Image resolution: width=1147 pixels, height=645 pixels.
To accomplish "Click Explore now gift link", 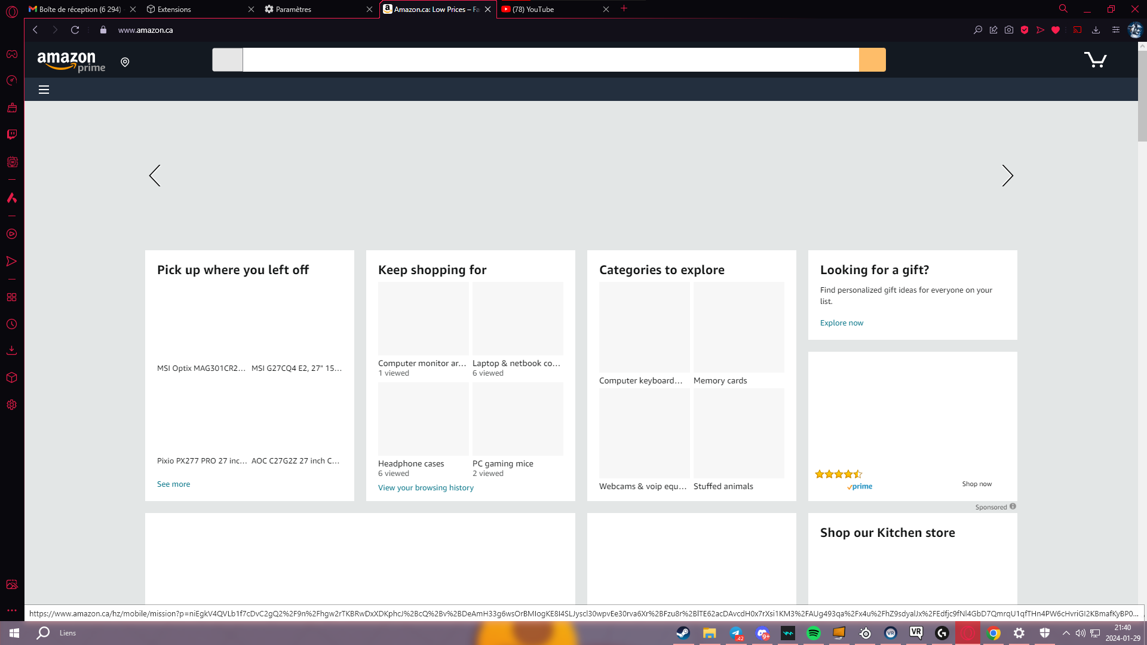I will click(841, 323).
